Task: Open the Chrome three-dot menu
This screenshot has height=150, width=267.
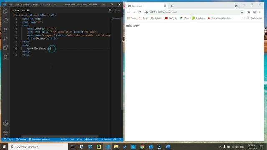Action: (260, 12)
